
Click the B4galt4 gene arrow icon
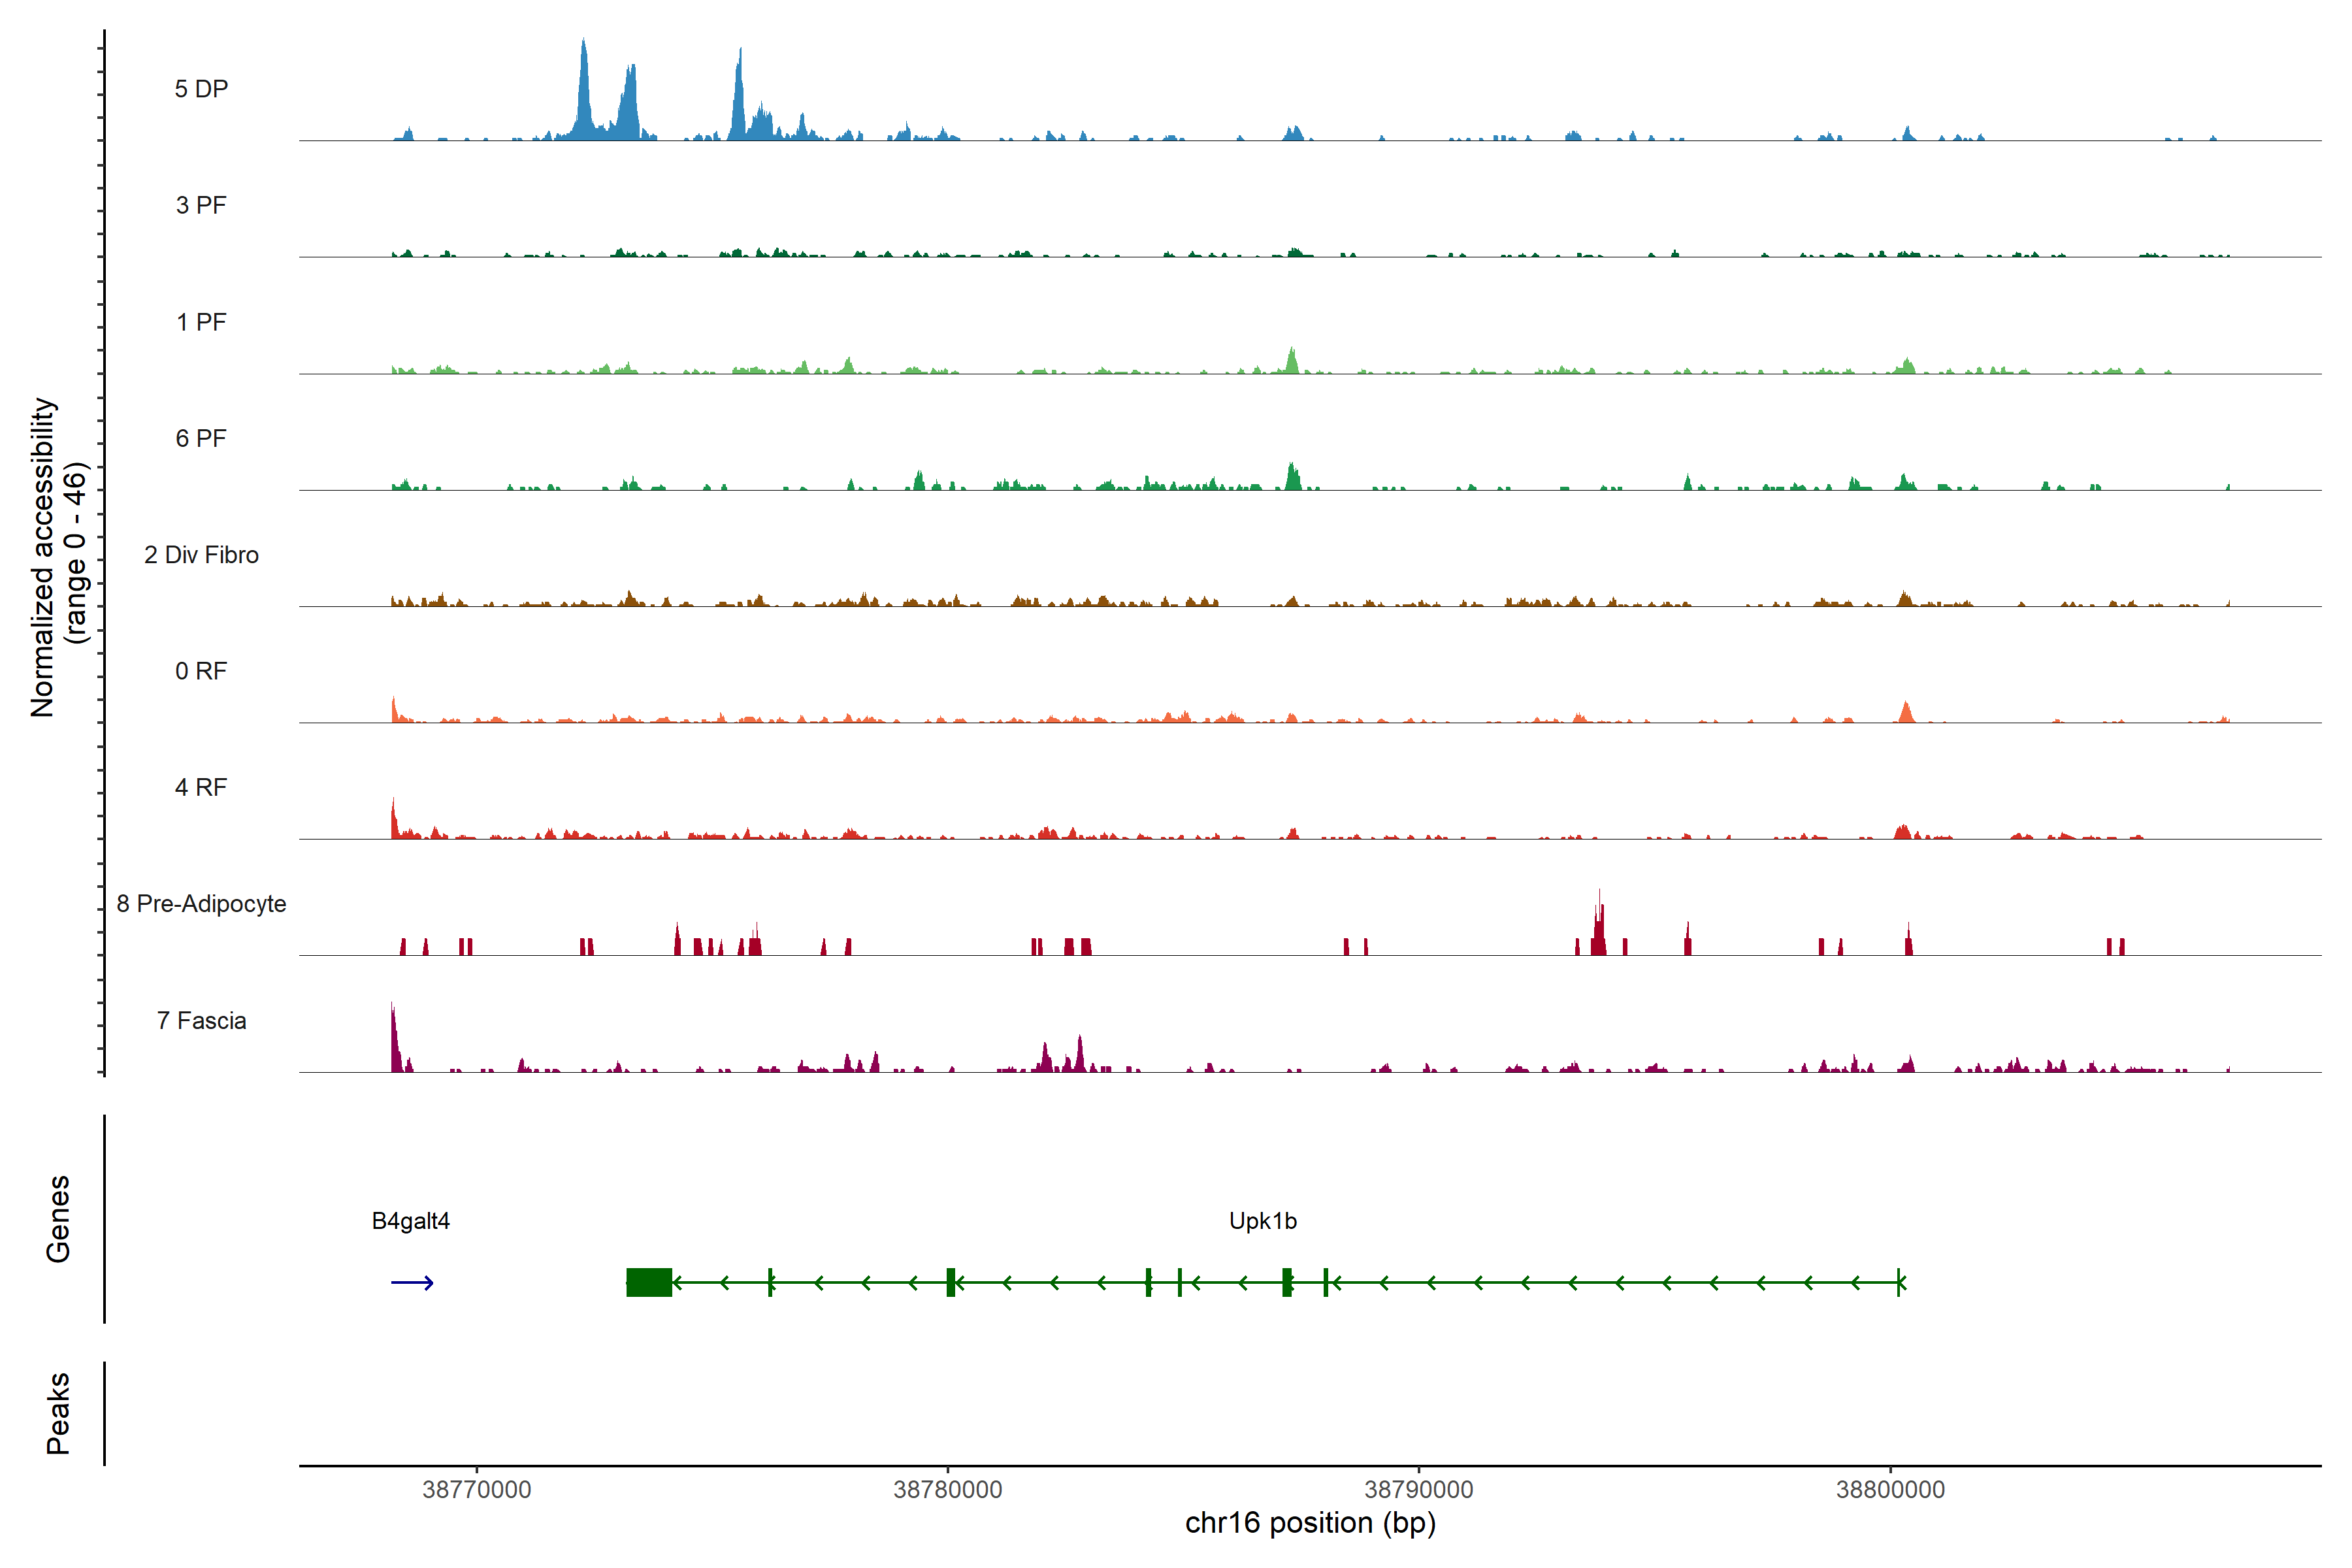(412, 1282)
